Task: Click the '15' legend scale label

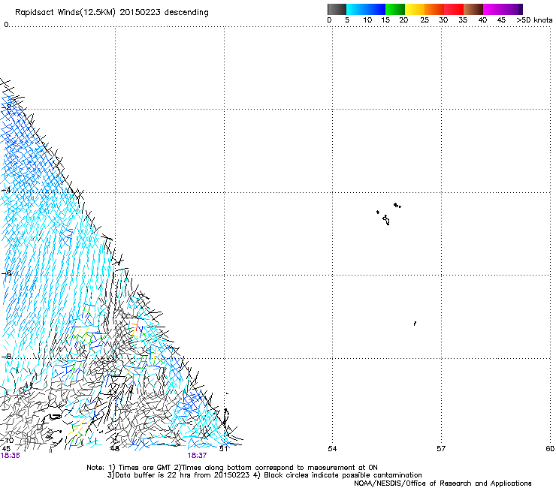Action: point(385,20)
